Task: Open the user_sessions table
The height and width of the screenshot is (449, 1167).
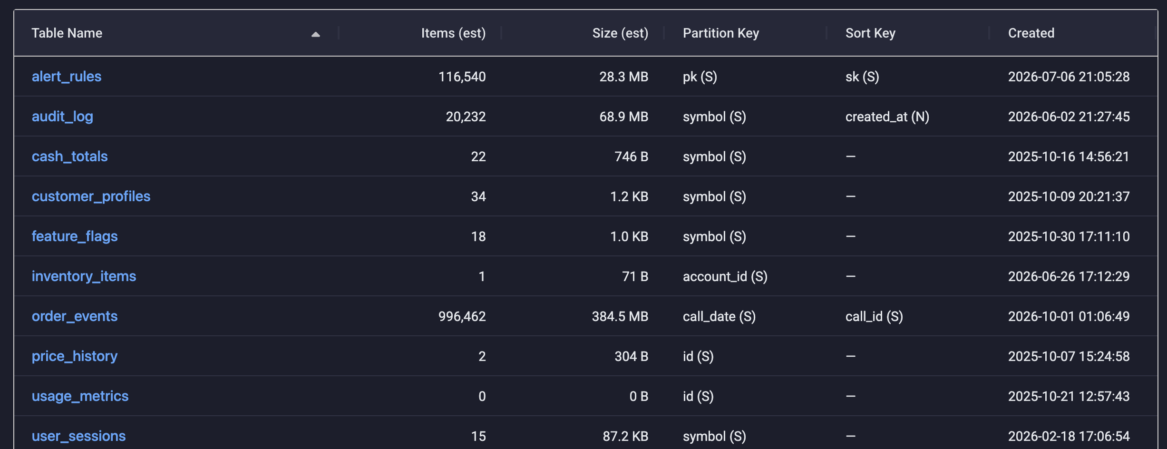Action: coord(78,436)
